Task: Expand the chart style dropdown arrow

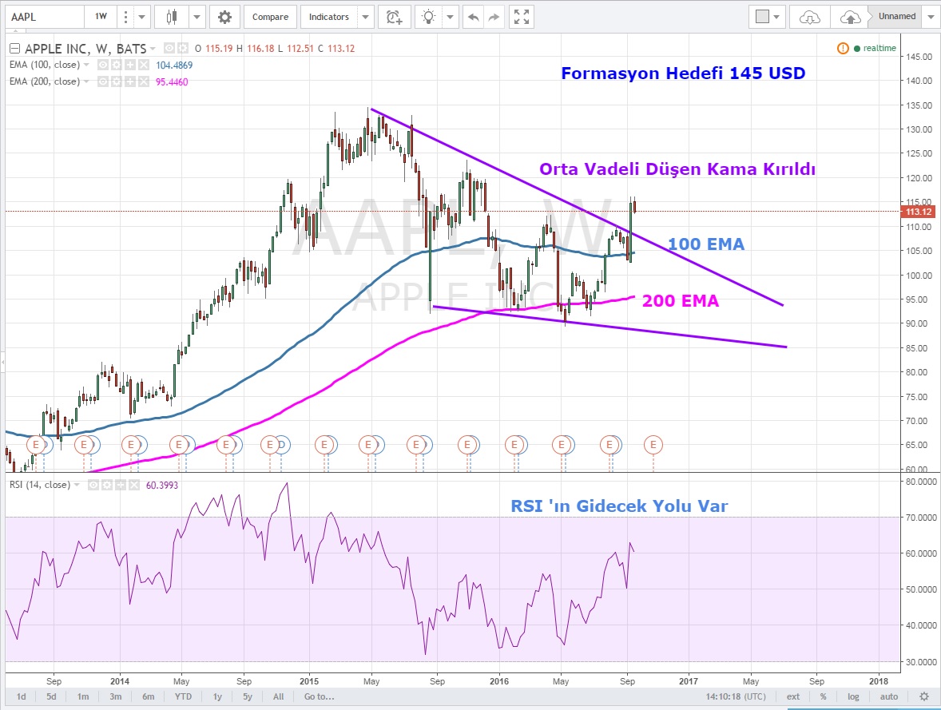Action: (197, 16)
